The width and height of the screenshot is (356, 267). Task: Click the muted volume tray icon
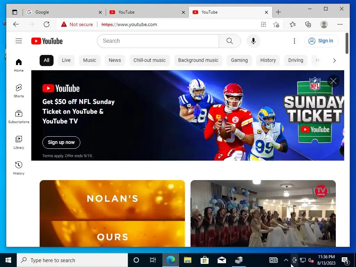(311, 260)
